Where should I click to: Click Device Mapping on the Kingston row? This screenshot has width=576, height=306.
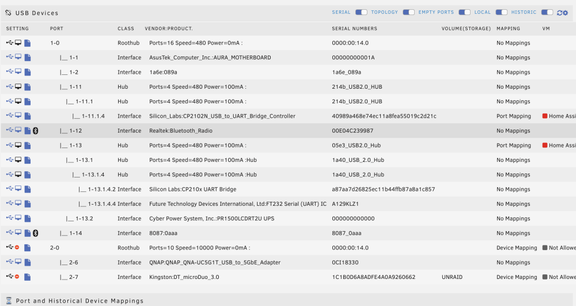[517, 277]
